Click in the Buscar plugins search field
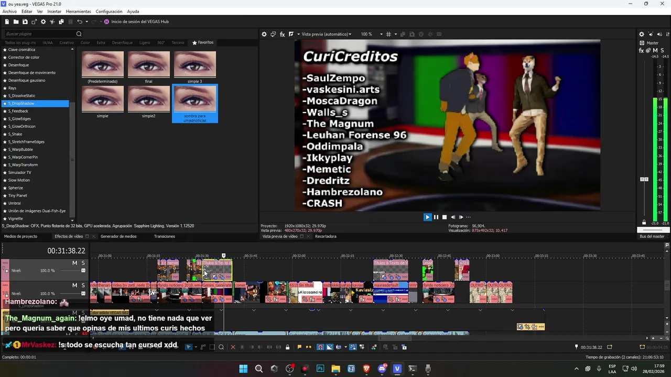Image resolution: width=671 pixels, height=377 pixels. [40, 34]
